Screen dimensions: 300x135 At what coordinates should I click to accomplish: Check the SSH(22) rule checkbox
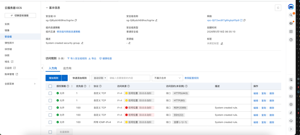tap(50, 115)
